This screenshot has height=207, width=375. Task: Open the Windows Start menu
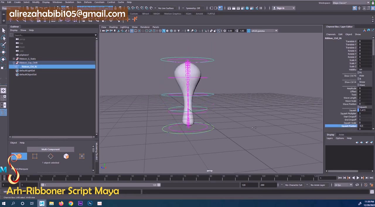4,203
